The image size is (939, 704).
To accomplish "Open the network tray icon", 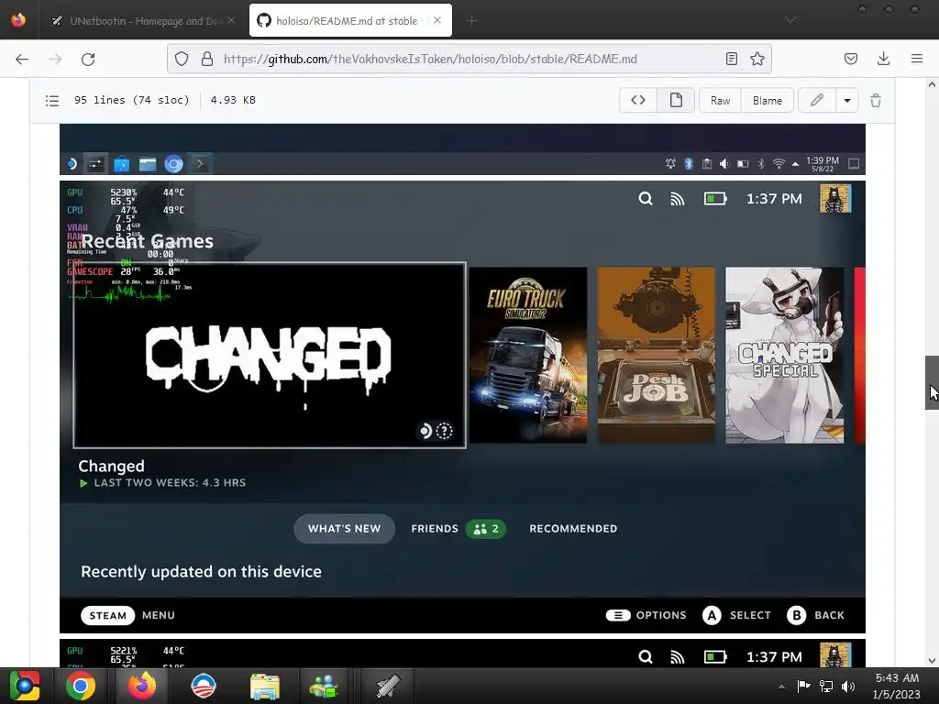I will 826,686.
